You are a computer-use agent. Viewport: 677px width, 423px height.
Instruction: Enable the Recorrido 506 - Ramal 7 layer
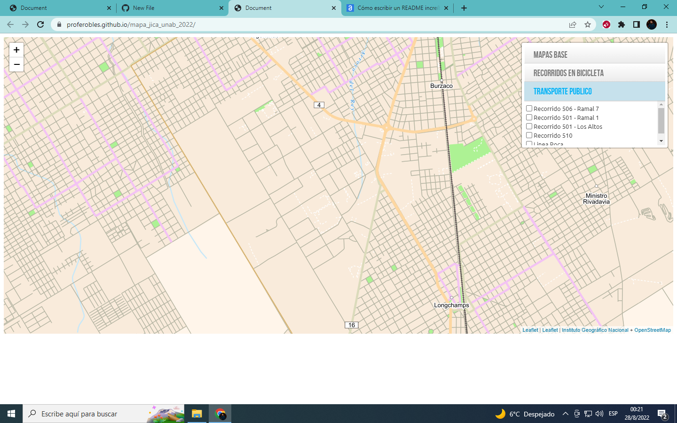529,108
